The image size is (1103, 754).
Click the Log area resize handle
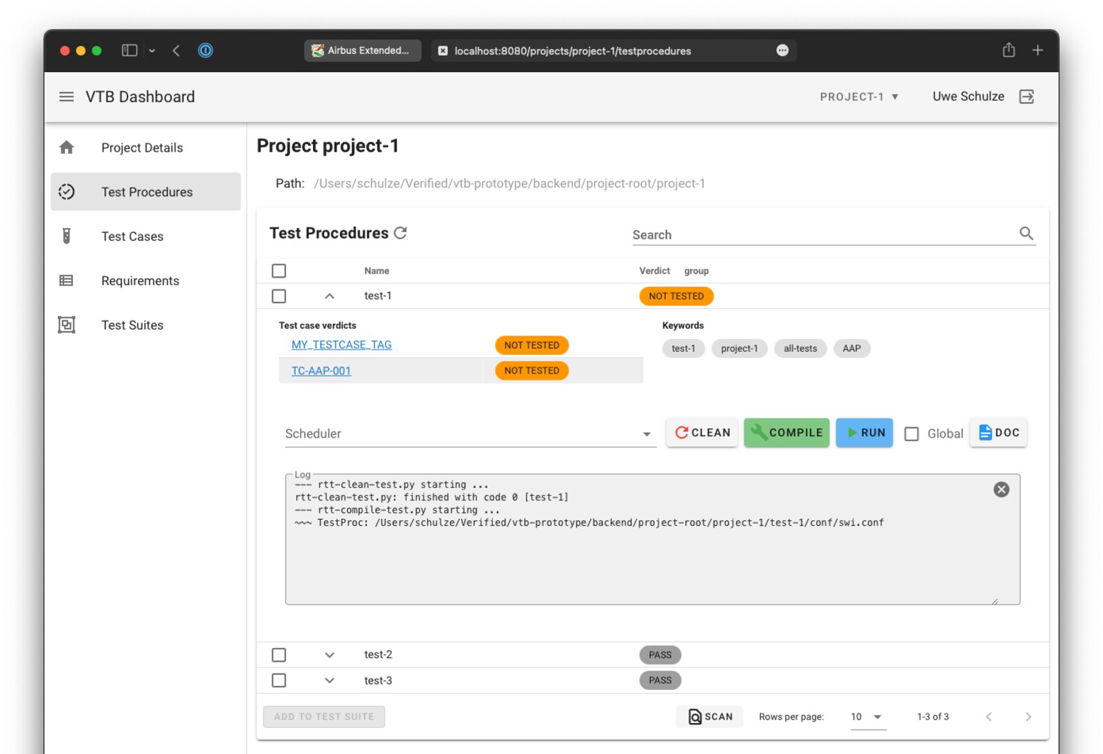click(994, 601)
